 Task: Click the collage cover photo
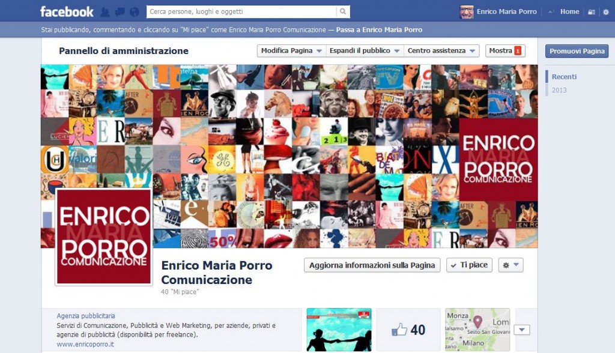289,156
